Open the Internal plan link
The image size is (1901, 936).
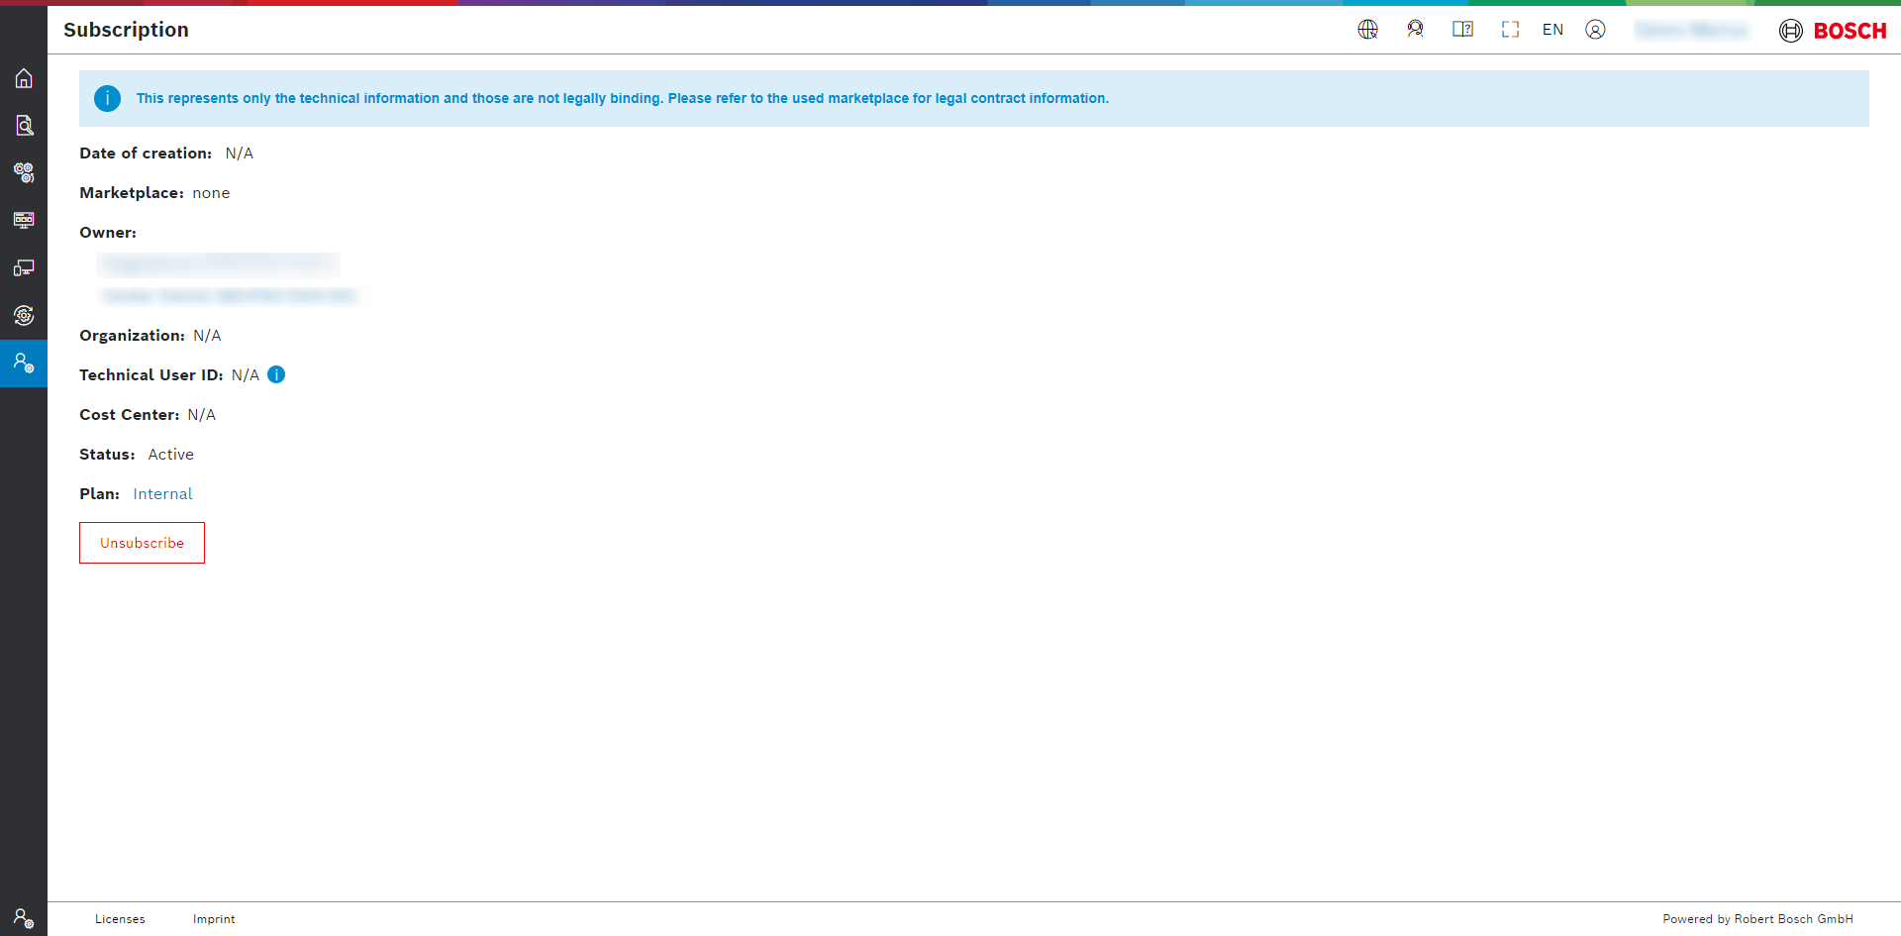click(x=162, y=494)
